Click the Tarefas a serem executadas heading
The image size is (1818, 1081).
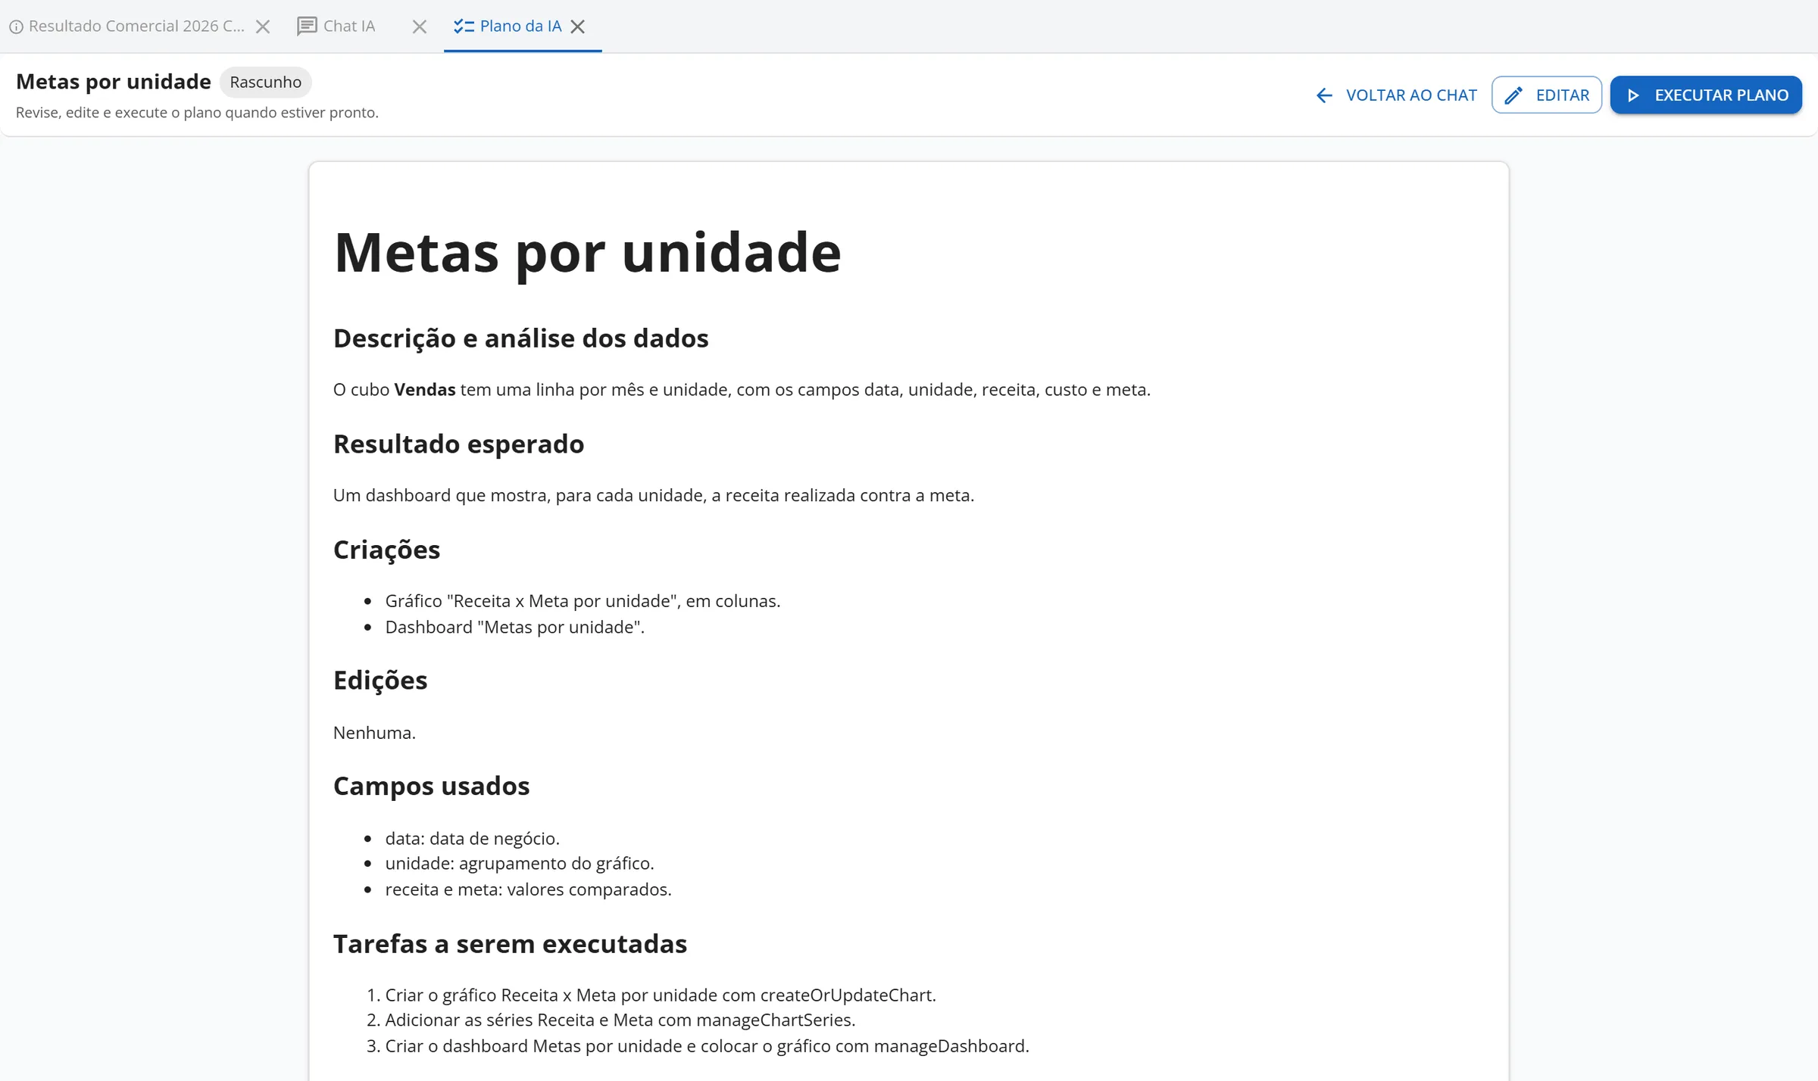point(511,945)
